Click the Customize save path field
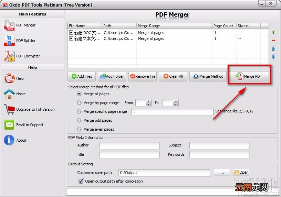This screenshot has height=197, width=281. [x=164, y=173]
